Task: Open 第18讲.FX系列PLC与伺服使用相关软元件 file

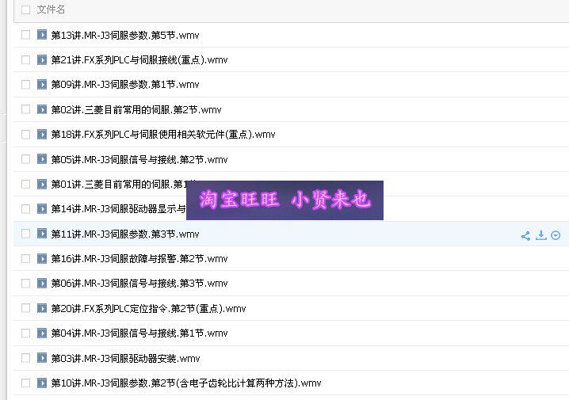Action: (x=163, y=135)
